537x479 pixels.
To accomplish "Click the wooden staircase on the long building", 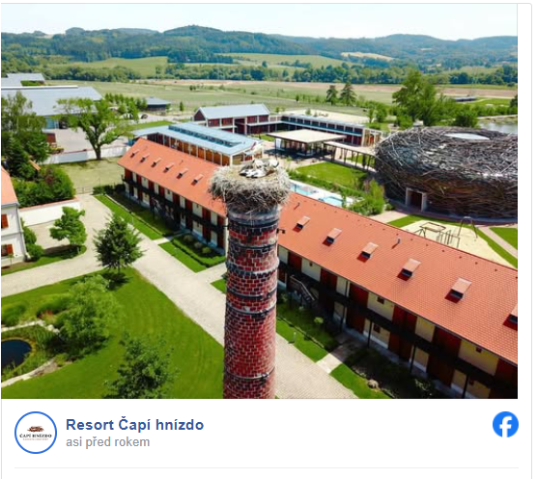I will (x=301, y=291).
